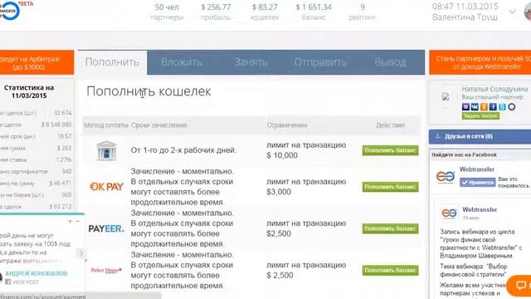Minimize the post widget with minus icon
This screenshot has height=299, width=531.
77,222
